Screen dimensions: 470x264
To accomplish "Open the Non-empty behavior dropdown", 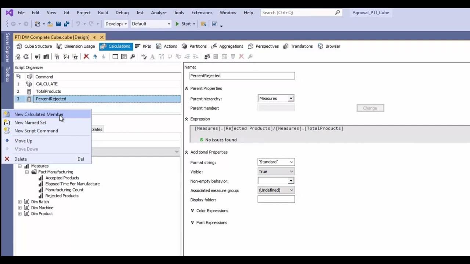I will 291,181.
